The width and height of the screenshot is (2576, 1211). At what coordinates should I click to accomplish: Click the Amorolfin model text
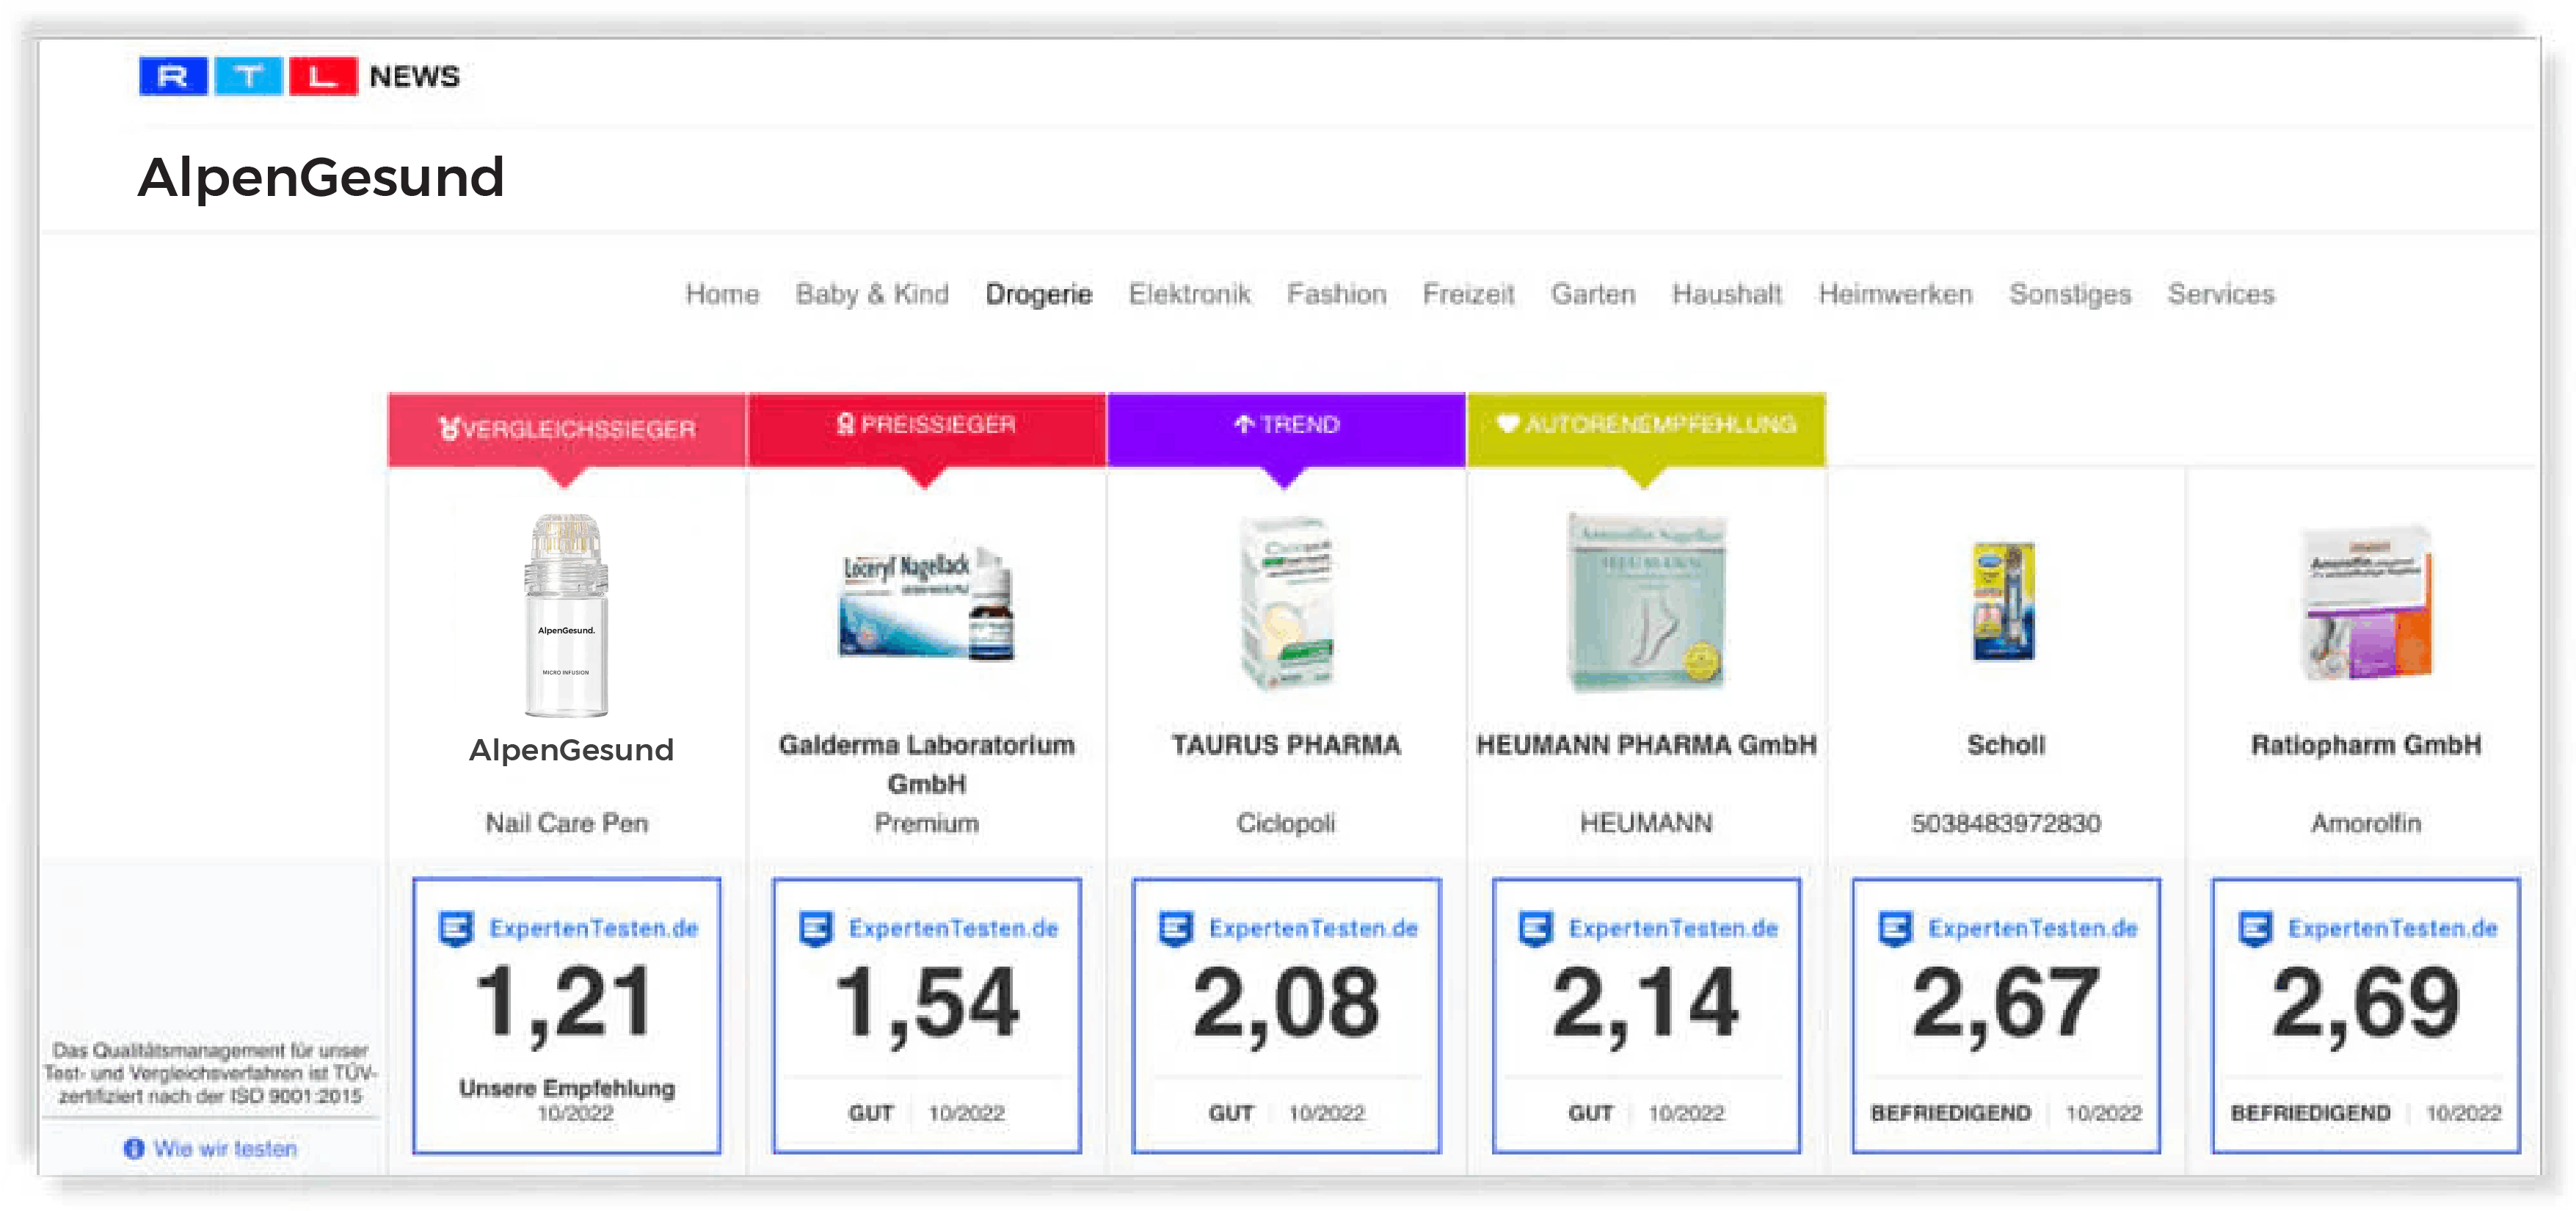(2366, 823)
